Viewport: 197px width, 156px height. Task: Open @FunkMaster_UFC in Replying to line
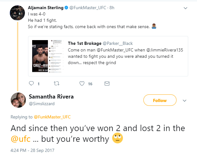52,117
